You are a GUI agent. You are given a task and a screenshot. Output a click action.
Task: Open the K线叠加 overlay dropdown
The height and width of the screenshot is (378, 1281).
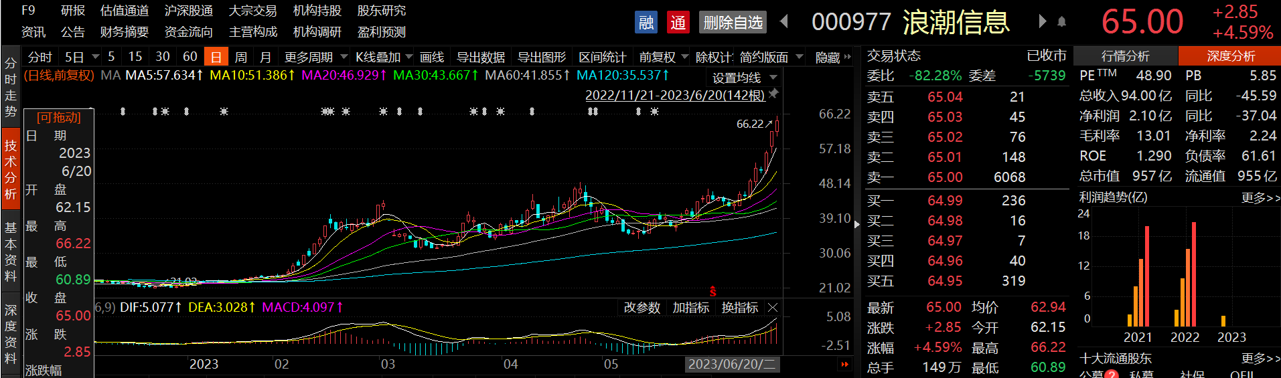(x=384, y=57)
